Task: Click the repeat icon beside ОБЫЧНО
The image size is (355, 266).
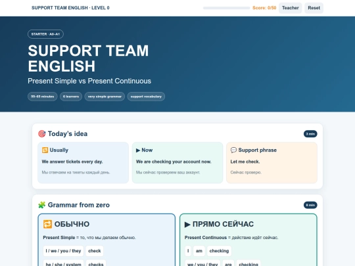Action: [x=47, y=224]
